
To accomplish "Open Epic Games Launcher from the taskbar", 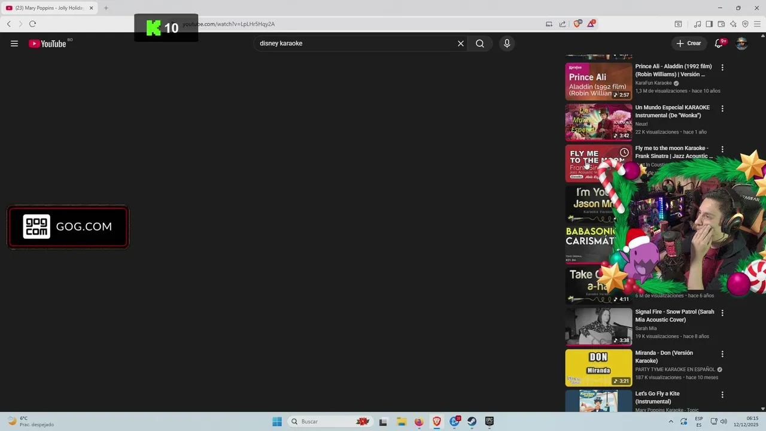I will 490,421.
